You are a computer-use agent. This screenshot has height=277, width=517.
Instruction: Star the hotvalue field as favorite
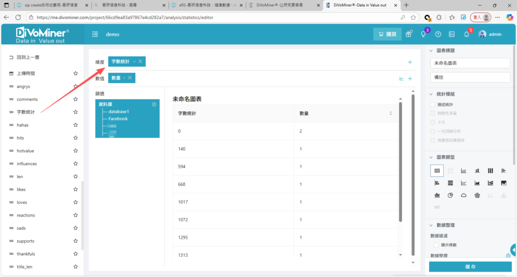[x=75, y=151]
